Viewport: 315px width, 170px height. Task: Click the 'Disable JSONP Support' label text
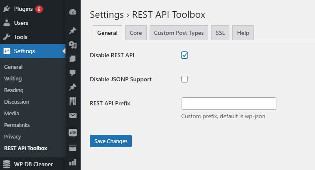(x=121, y=79)
